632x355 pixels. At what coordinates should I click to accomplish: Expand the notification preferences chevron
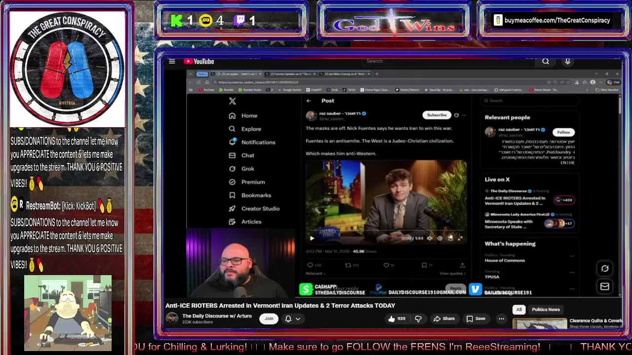coord(298,319)
